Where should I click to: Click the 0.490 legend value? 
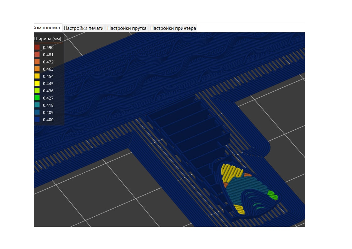pyautogui.click(x=48, y=47)
